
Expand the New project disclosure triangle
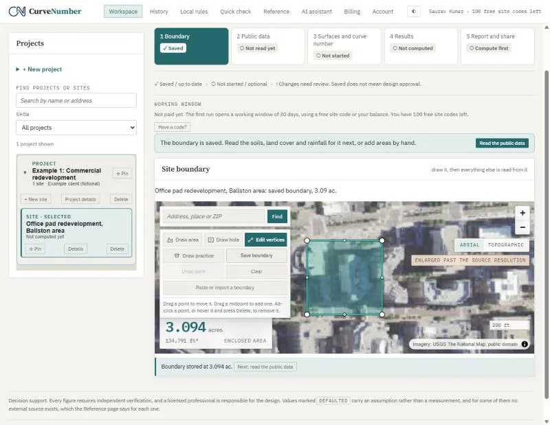coord(18,69)
